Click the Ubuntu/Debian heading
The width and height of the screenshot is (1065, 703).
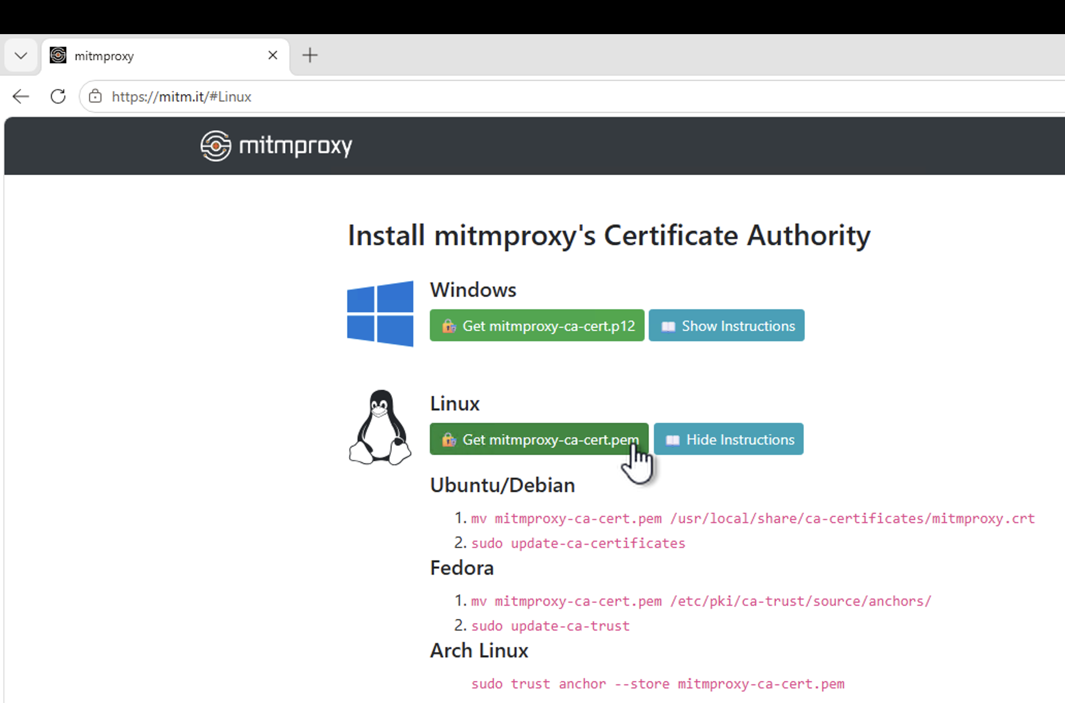503,485
